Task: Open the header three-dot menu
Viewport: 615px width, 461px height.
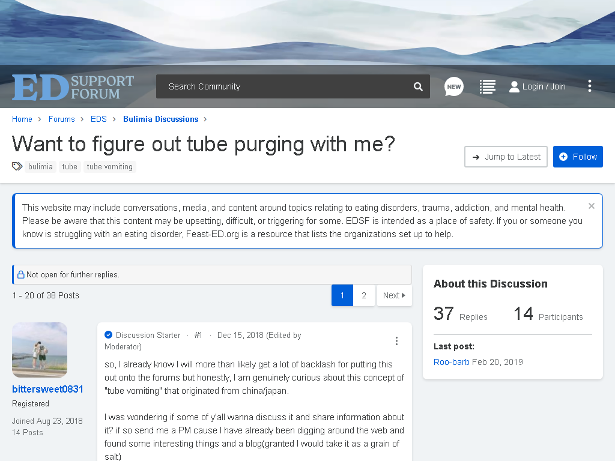Action: click(590, 86)
